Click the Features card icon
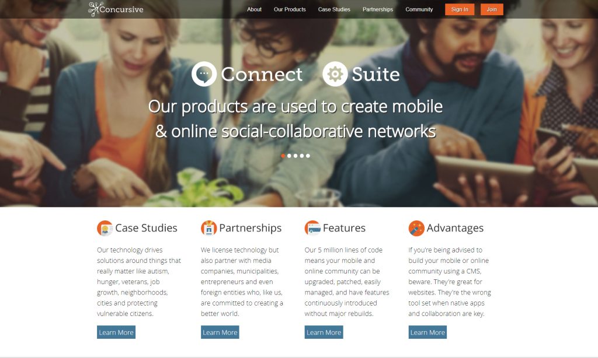This screenshot has height=358, width=598. point(312,228)
